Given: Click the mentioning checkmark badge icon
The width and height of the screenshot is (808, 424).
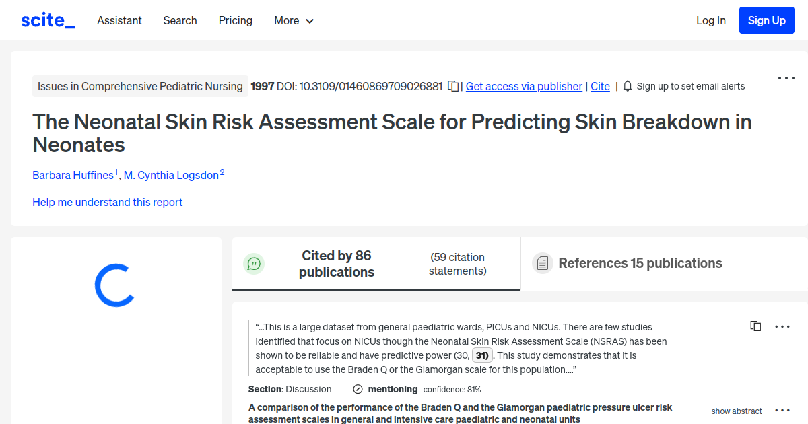Looking at the screenshot, I should point(356,389).
